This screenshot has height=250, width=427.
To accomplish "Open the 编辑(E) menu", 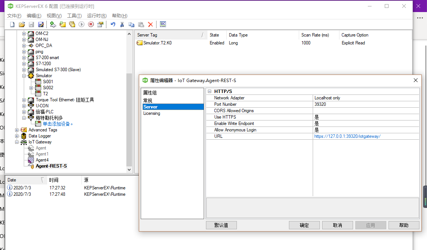I will click(34, 16).
